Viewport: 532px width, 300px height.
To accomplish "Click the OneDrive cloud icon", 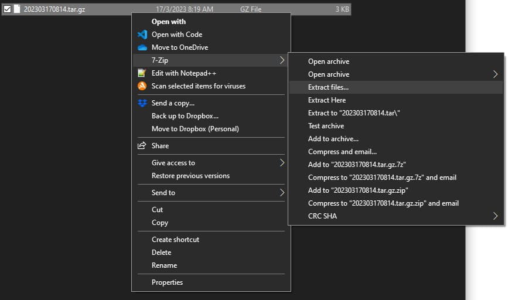I will (x=142, y=47).
